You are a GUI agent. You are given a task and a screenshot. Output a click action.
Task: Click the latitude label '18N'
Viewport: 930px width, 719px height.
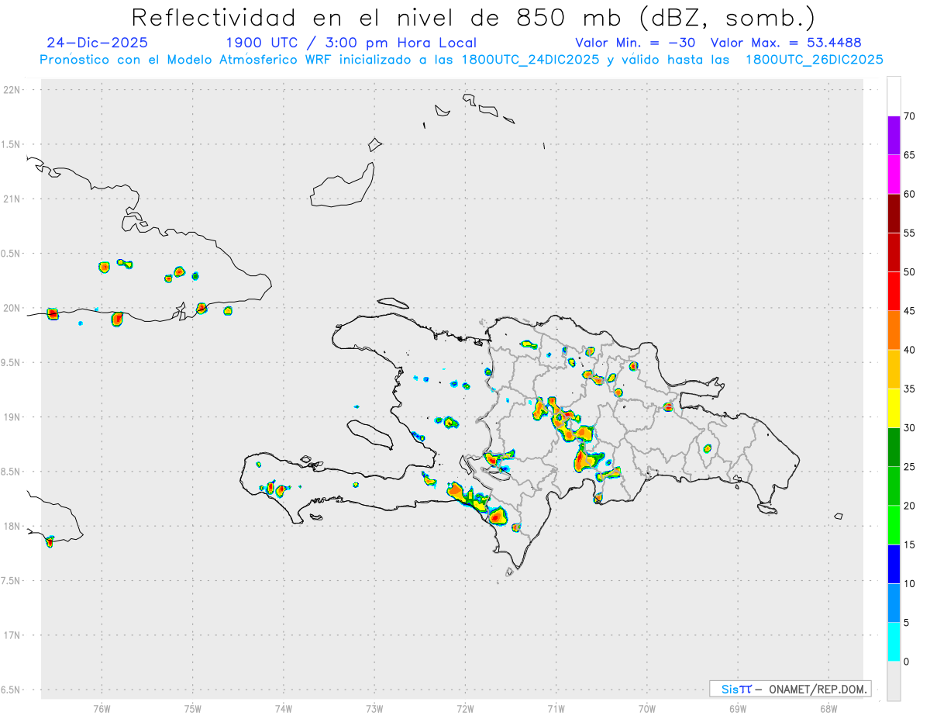pos(12,527)
